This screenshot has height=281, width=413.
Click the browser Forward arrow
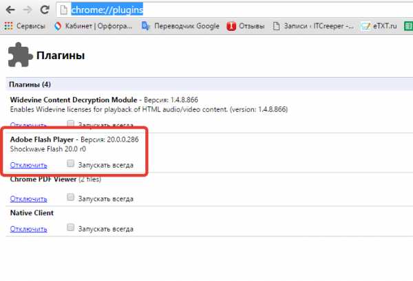[28, 10]
